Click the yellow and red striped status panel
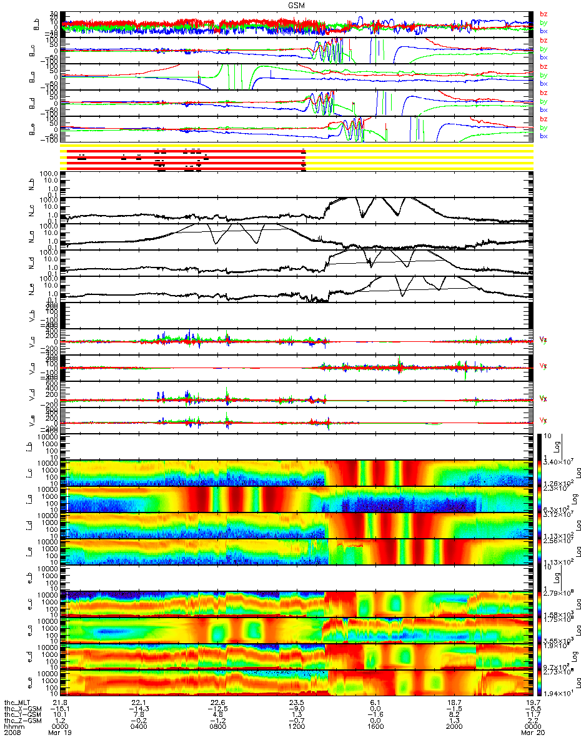581x750 pixels. click(x=297, y=157)
